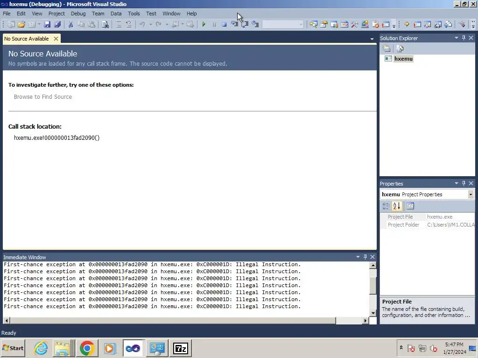Open 7-Zip from the taskbar

tap(181, 348)
